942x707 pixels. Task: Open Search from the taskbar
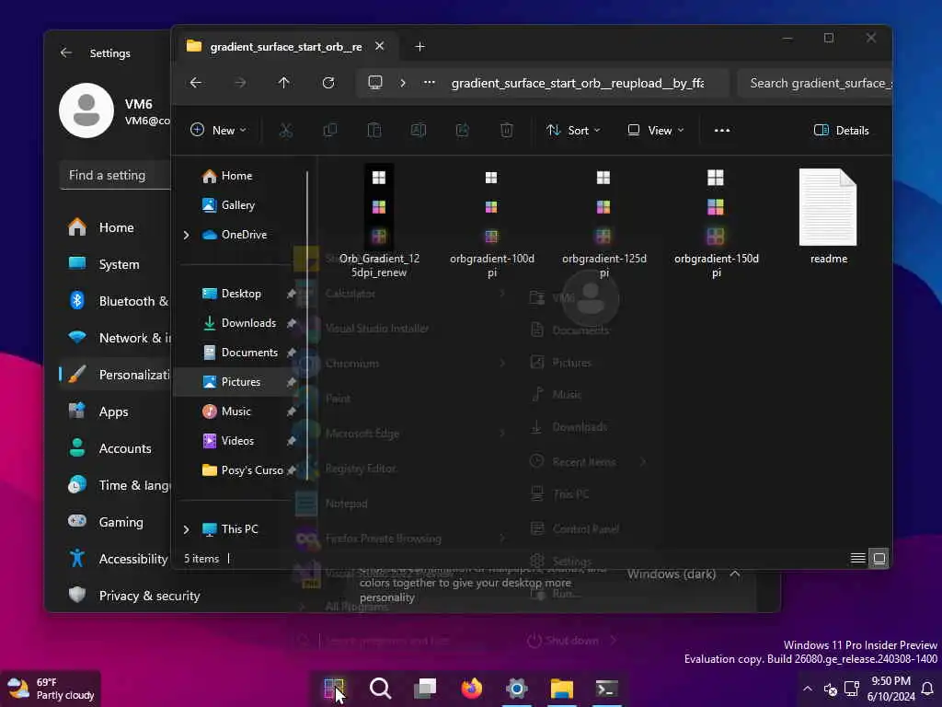pyautogui.click(x=380, y=689)
